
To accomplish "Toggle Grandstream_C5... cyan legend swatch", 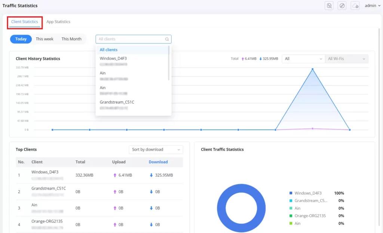I will (x=291, y=201).
